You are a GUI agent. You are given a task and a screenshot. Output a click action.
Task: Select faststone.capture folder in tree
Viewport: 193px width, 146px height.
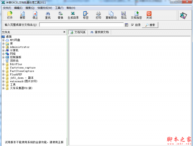click(x=23, y=68)
